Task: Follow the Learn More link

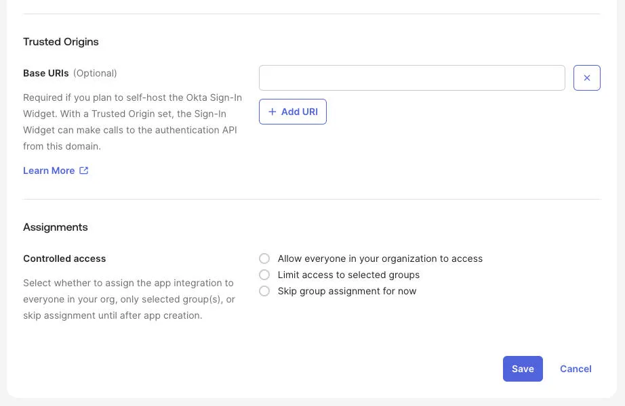Action: click(49, 171)
